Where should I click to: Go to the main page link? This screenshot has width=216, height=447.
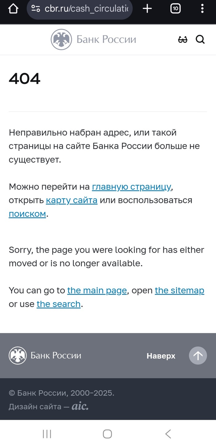97,291
